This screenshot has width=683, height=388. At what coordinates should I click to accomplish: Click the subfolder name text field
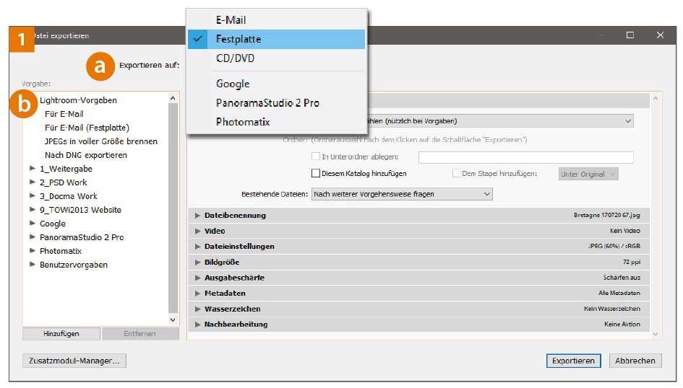pyautogui.click(x=525, y=157)
